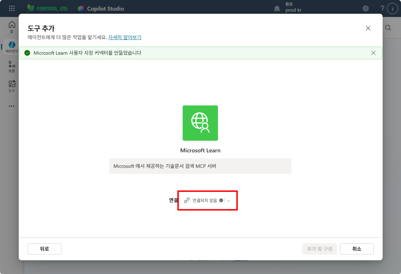Click the Contoso, Ltd. logo
This screenshot has width=401, height=274.
[48, 8]
